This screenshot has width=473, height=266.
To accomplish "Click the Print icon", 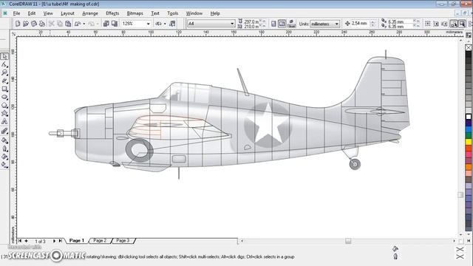I will coord(42,24).
